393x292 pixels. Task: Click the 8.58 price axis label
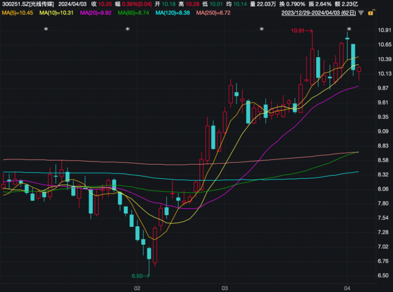click(384, 160)
